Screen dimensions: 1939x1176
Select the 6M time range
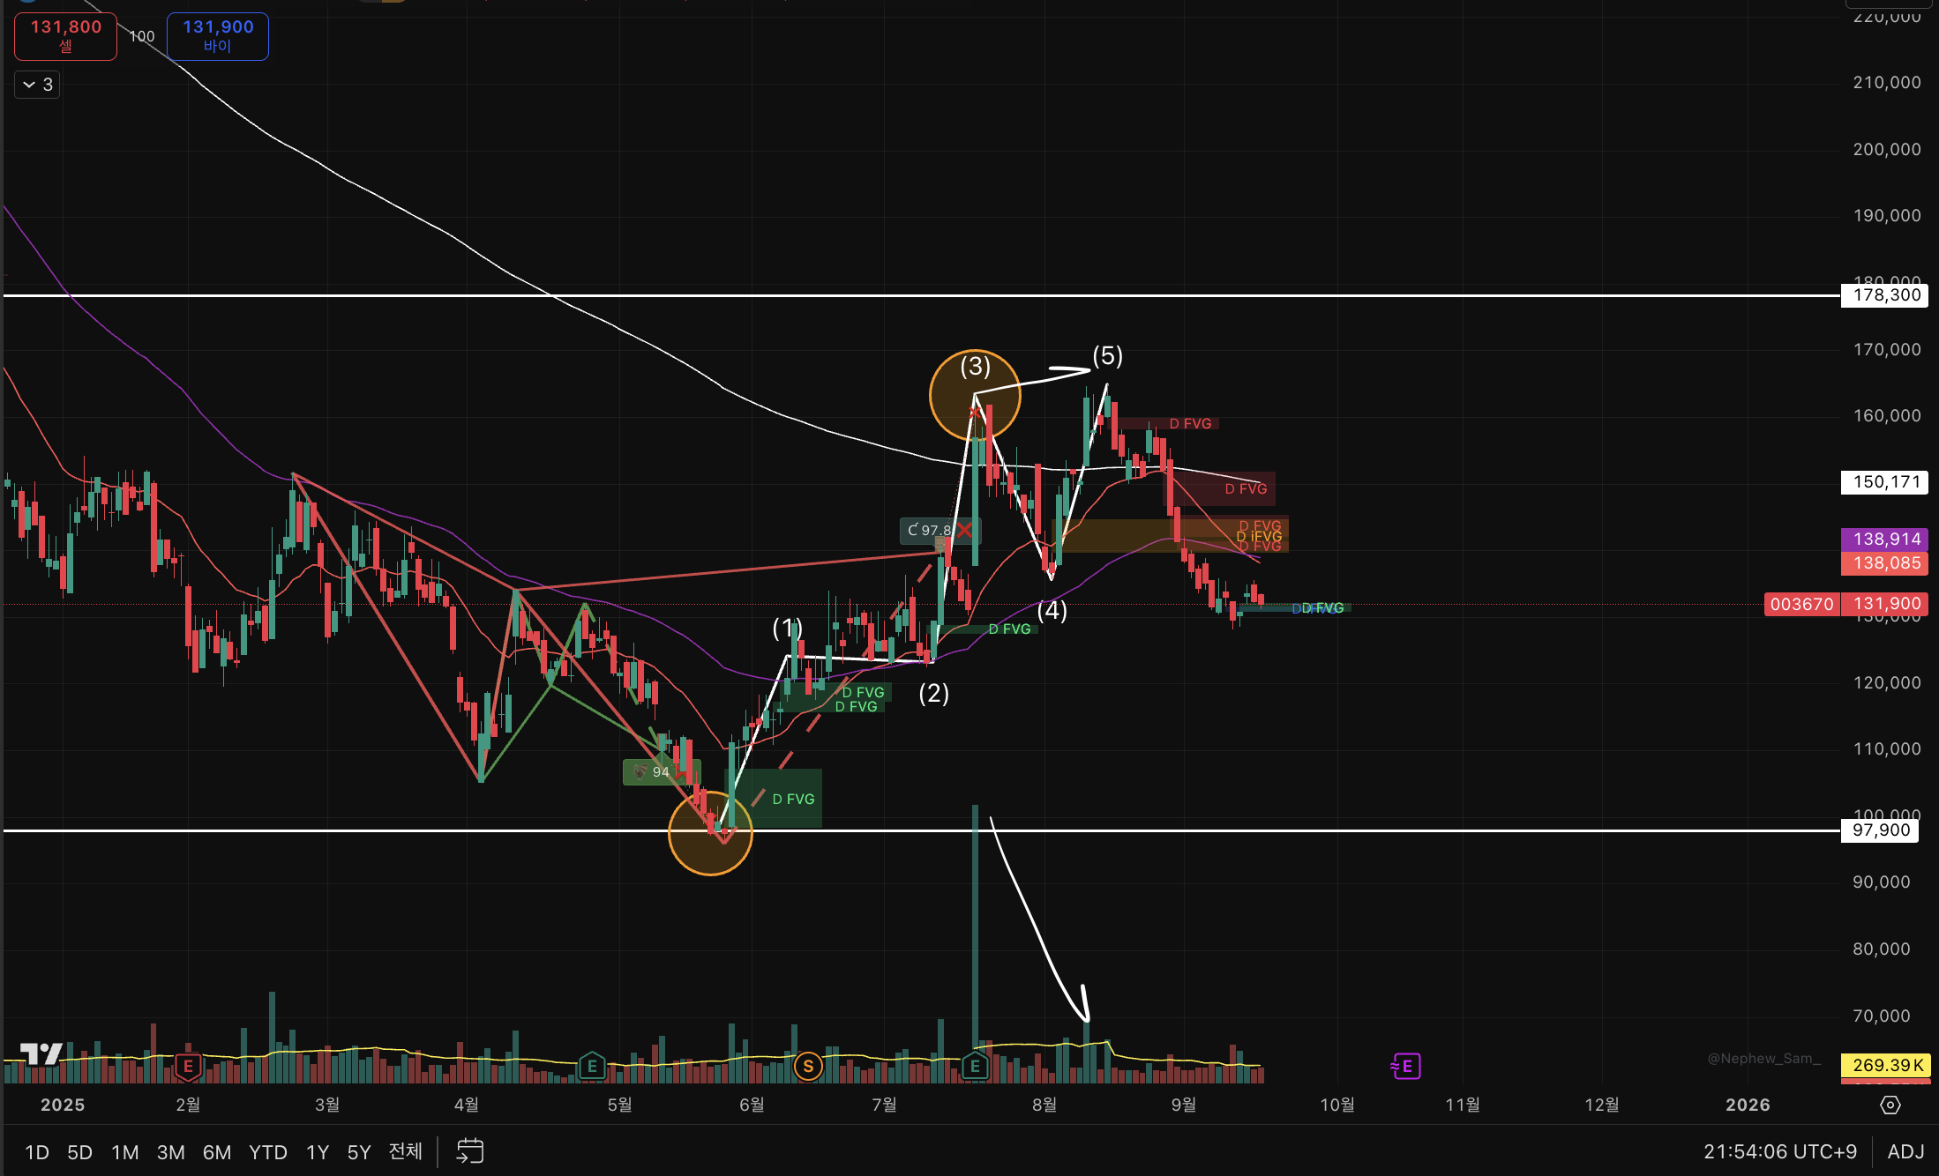[x=216, y=1152]
